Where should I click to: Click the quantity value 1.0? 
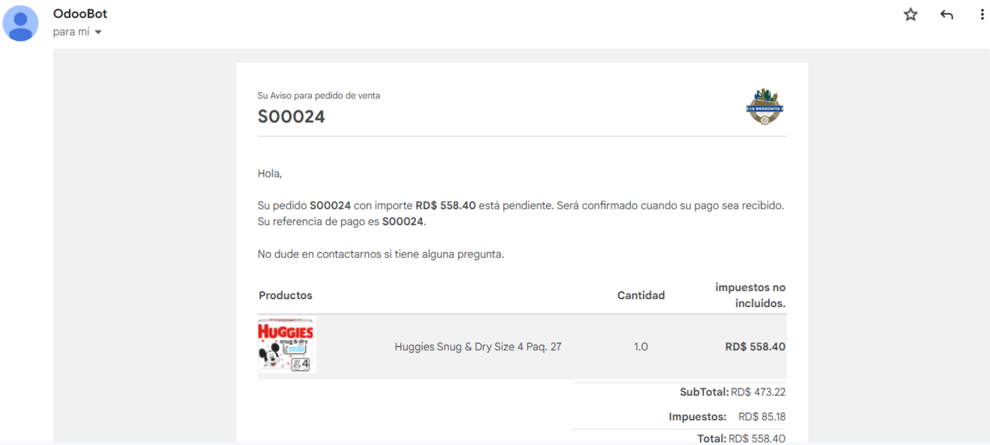point(641,346)
